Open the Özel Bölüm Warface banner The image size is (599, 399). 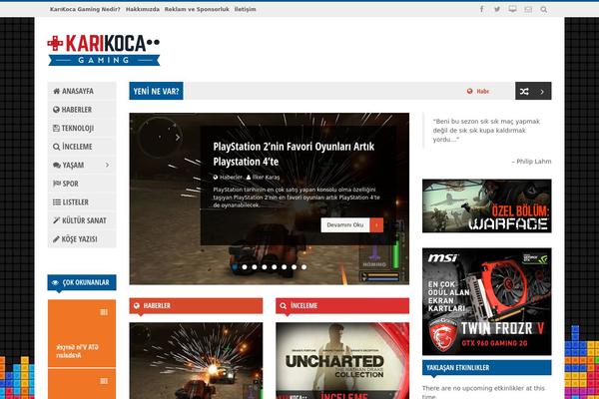coord(487,205)
